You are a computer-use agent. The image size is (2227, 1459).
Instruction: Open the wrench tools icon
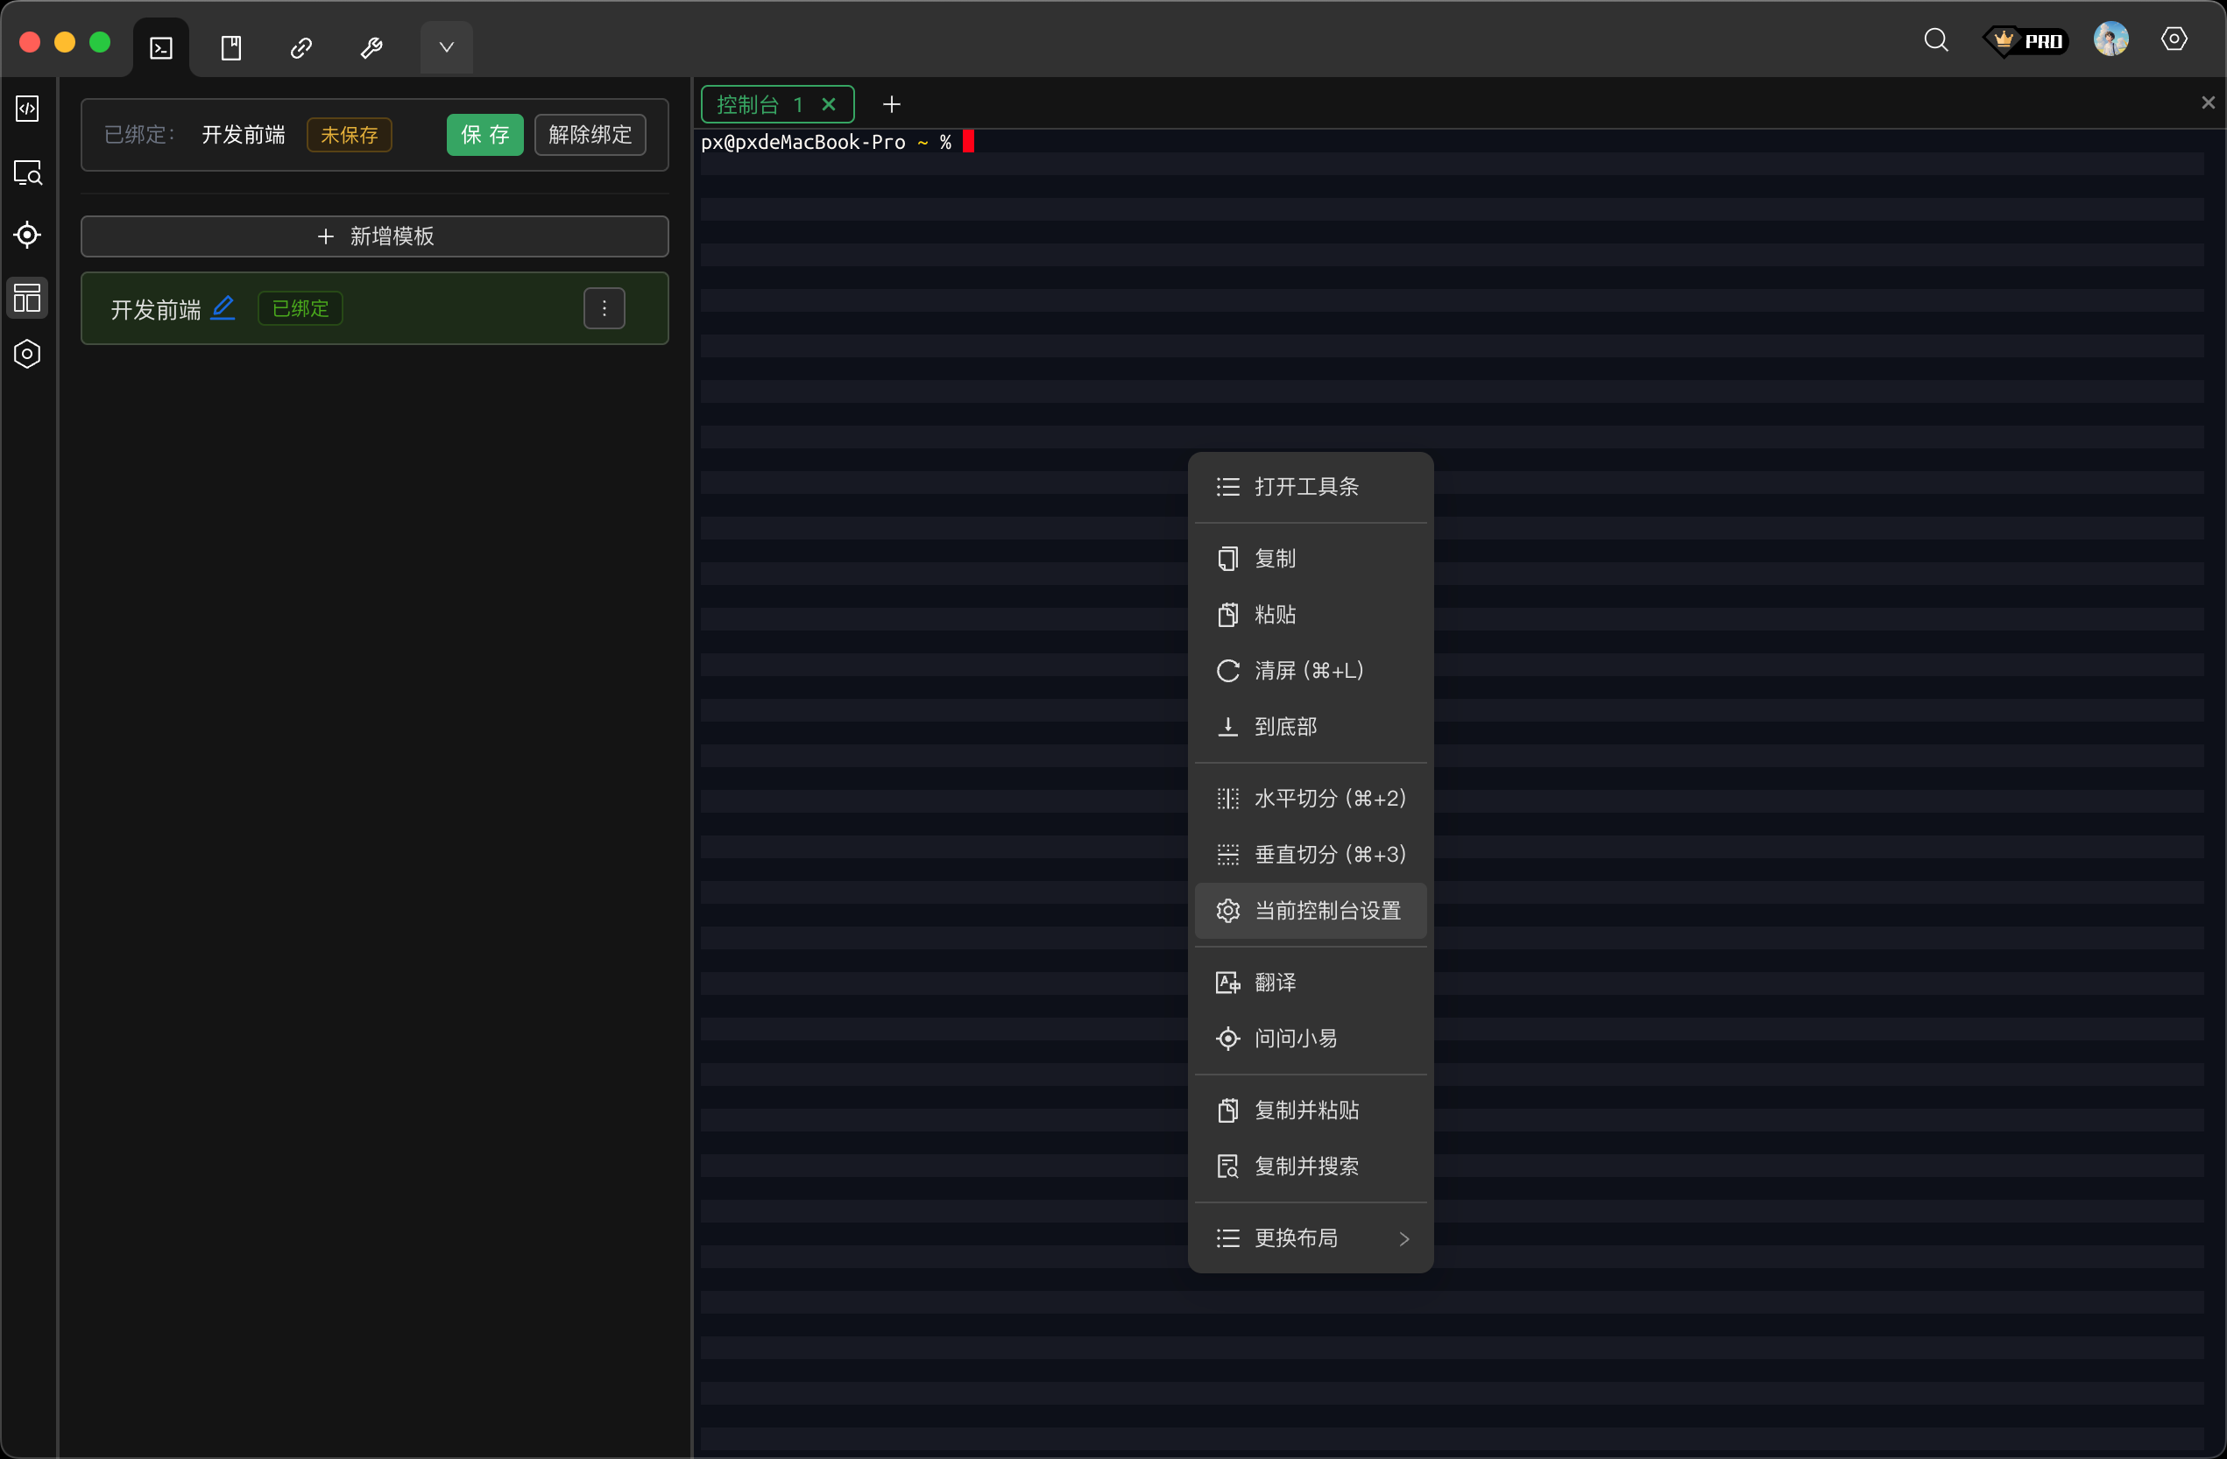point(371,47)
